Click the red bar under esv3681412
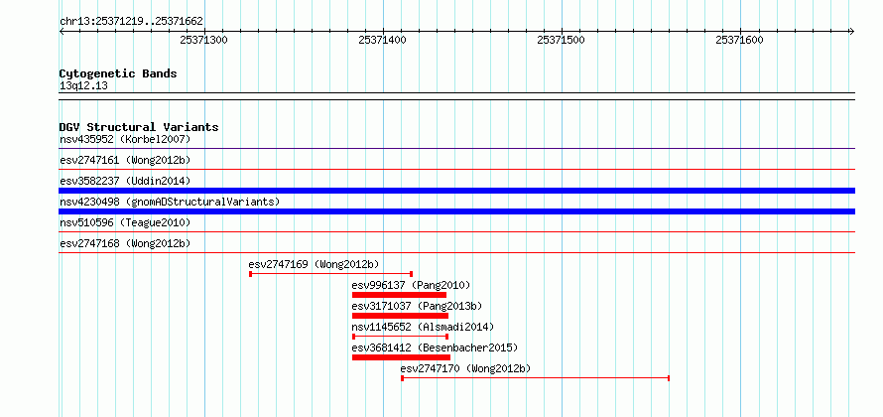This screenshot has width=883, height=417. click(x=401, y=357)
